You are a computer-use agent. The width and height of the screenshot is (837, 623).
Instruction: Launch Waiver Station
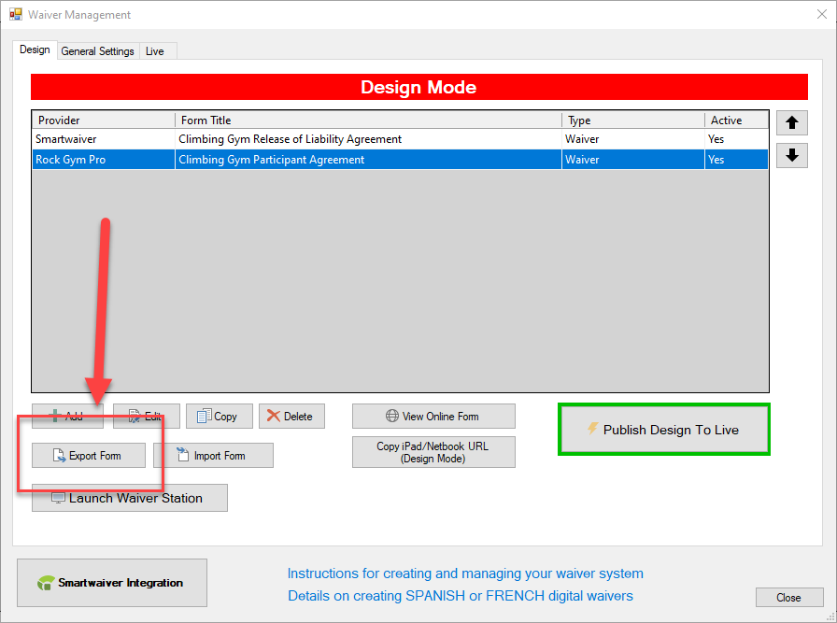point(130,498)
